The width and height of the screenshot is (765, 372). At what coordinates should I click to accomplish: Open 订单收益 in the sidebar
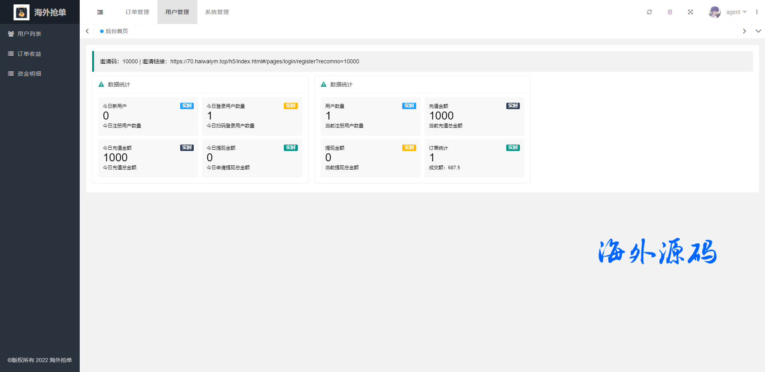pyautogui.click(x=29, y=54)
